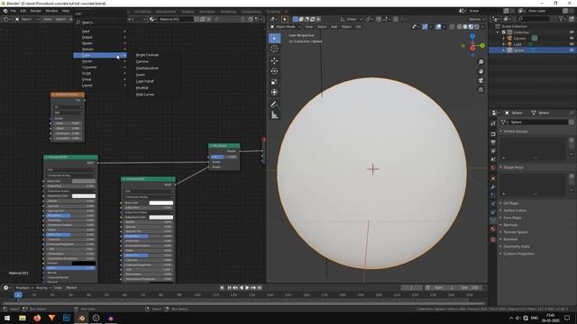Click the Search field in Add menu

pos(100,22)
